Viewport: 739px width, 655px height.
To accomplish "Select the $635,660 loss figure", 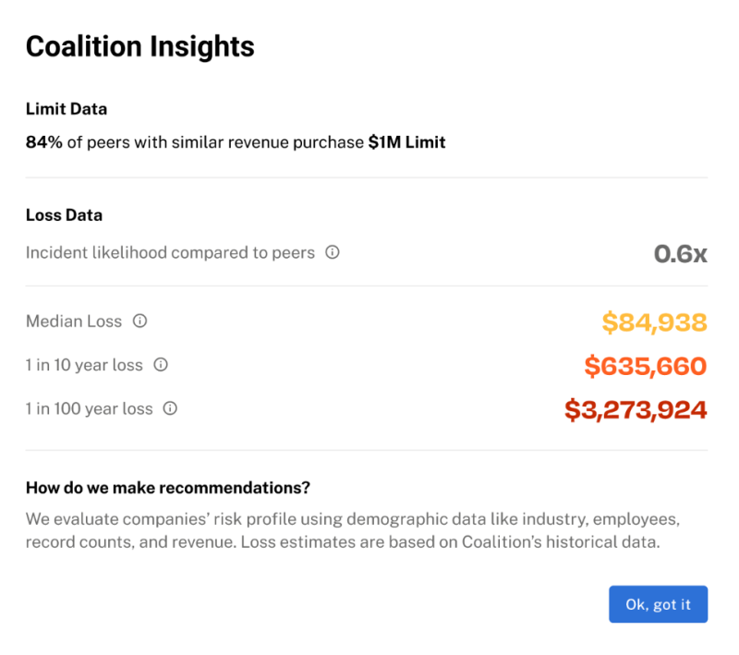I will (645, 366).
